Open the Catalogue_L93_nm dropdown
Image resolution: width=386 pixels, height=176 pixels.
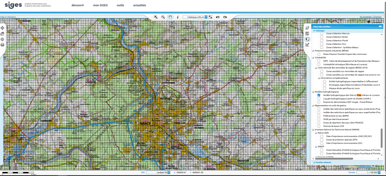click(x=206, y=17)
